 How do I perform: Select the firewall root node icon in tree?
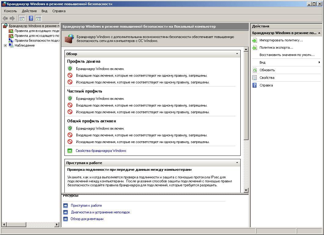tap(5, 26)
